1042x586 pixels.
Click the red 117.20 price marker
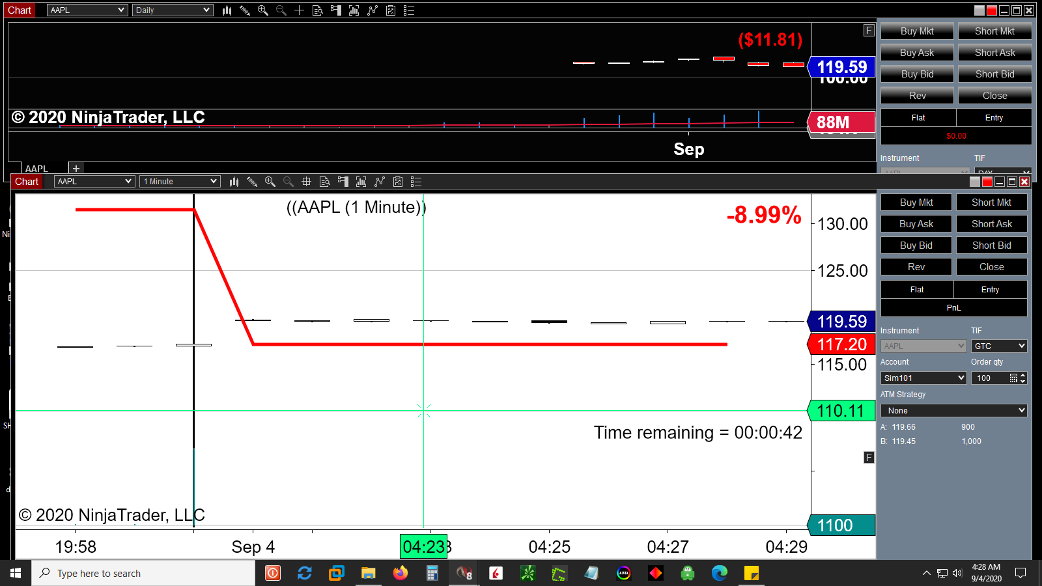841,344
